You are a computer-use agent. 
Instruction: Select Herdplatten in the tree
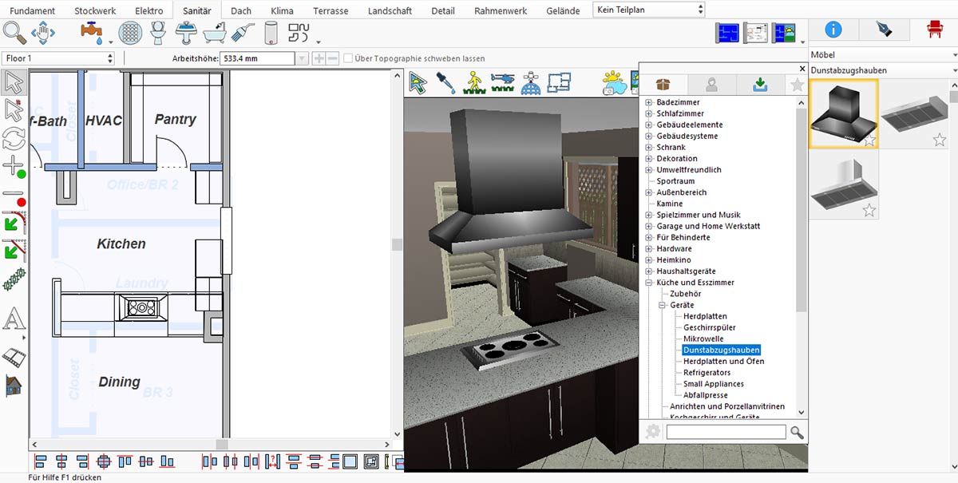coord(705,316)
